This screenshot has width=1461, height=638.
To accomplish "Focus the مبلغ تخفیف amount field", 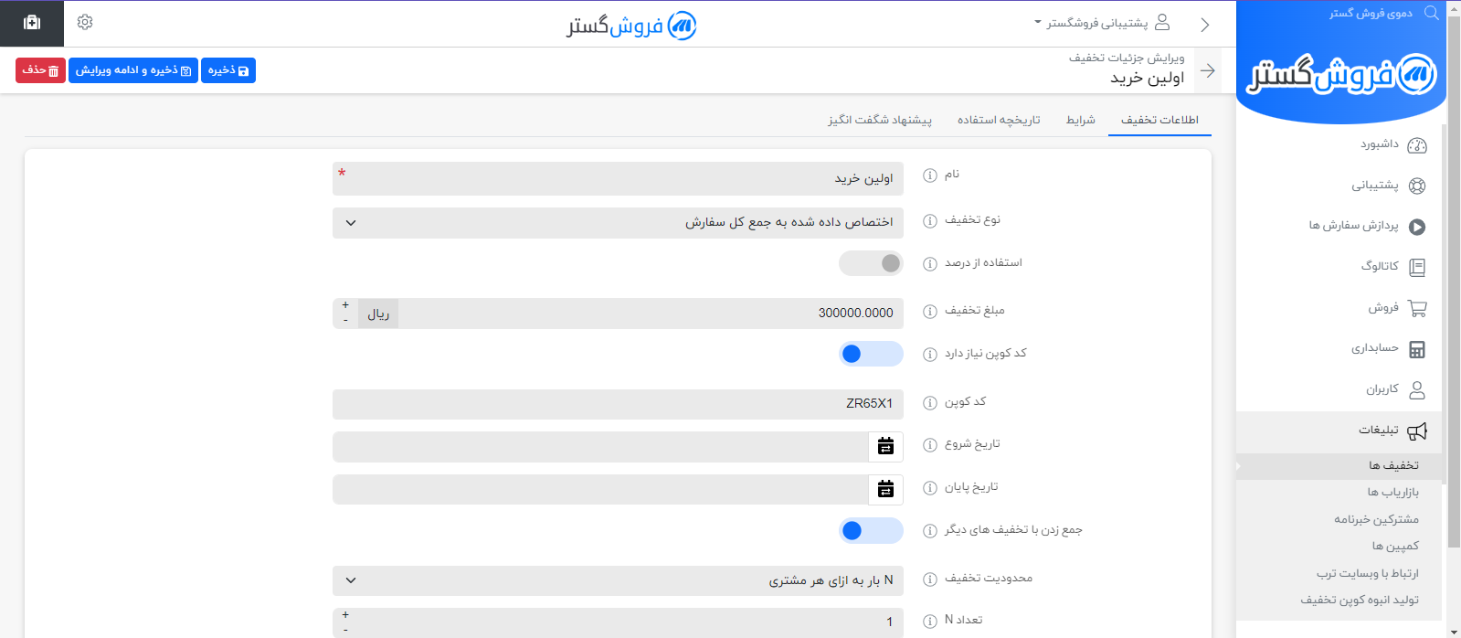I will click(x=651, y=313).
